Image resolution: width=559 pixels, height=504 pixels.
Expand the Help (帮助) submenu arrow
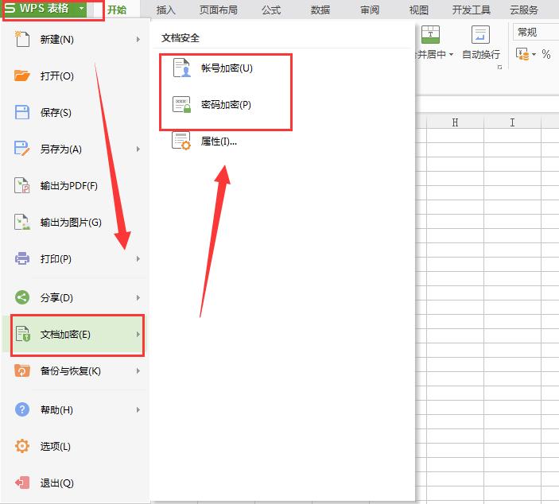[x=138, y=410]
